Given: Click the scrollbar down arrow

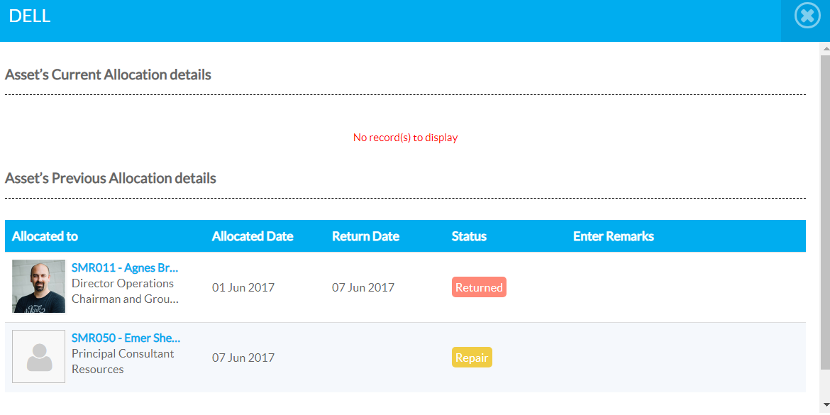Looking at the screenshot, I should point(825,405).
